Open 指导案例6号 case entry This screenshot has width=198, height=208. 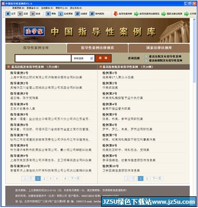pos(51,127)
